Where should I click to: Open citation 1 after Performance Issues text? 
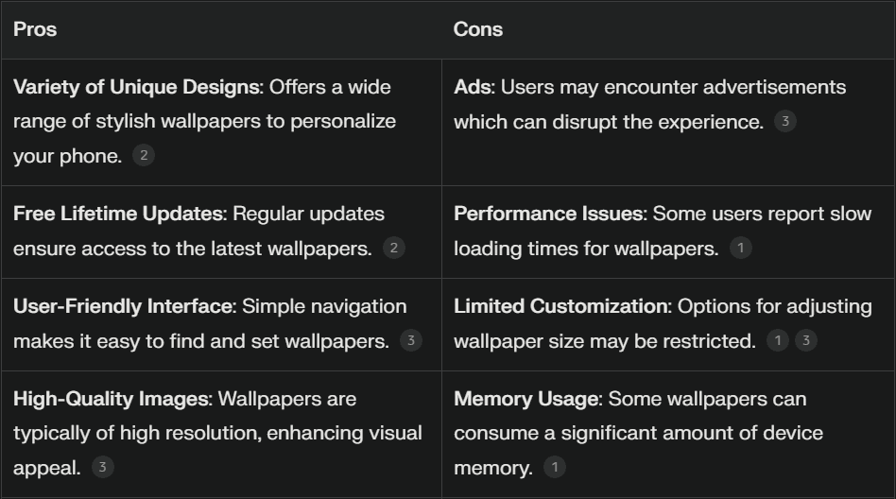pyautogui.click(x=741, y=248)
